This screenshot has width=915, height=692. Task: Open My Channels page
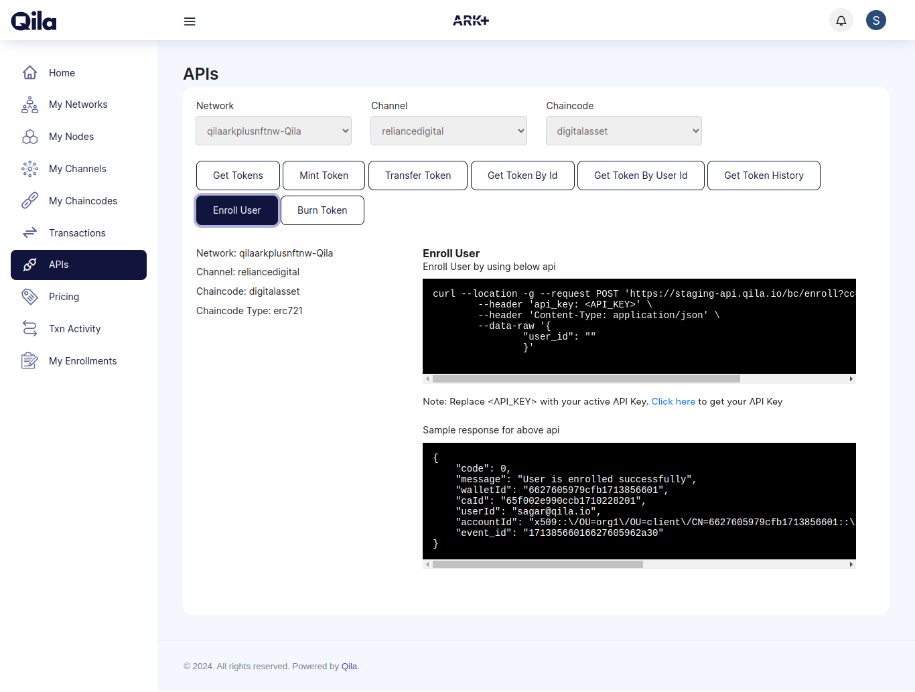tap(78, 169)
